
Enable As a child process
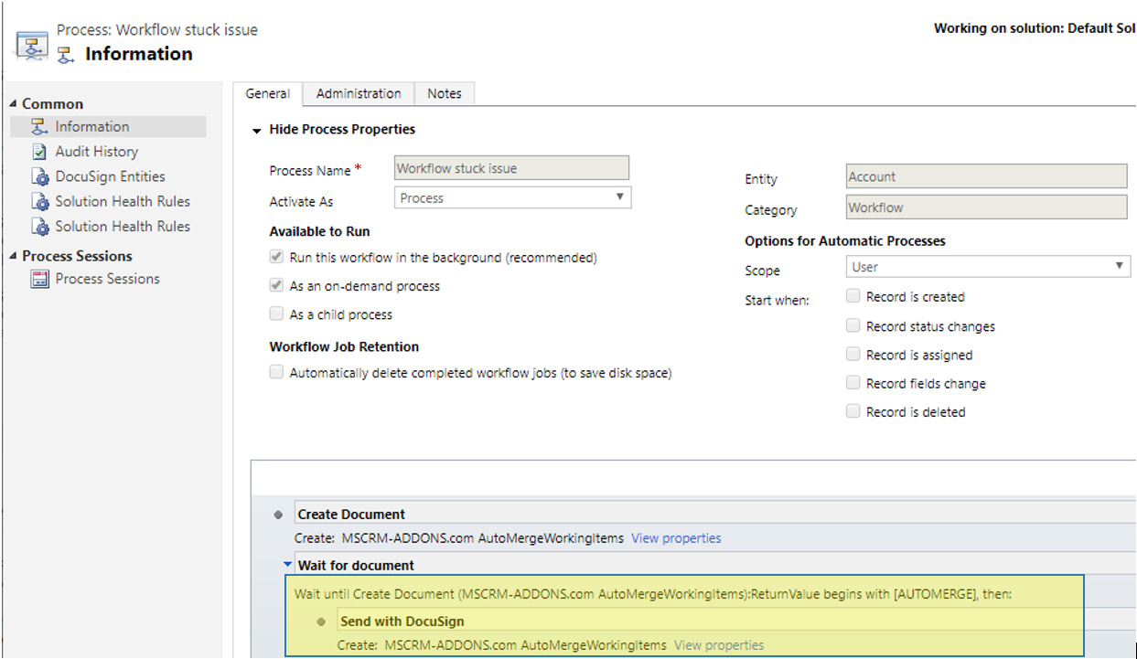(x=276, y=314)
